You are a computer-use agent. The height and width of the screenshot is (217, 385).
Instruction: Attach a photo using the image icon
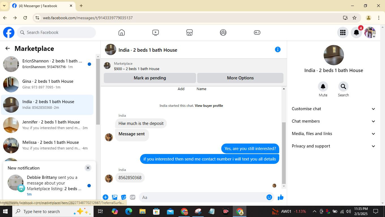(x=115, y=197)
